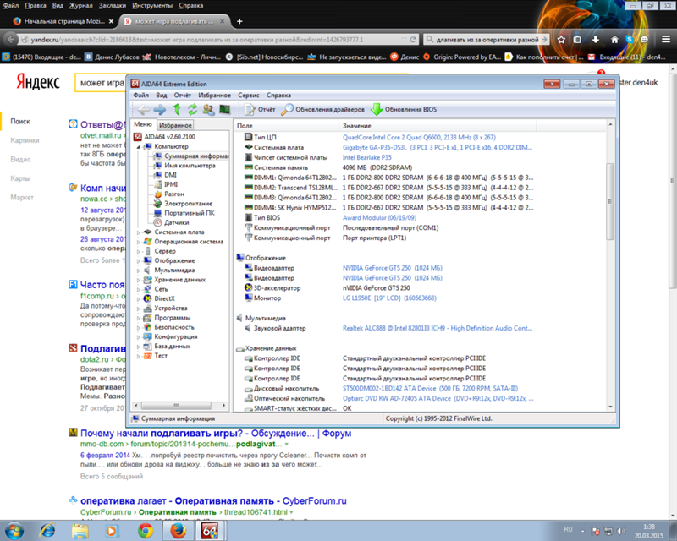Click the NVIDIA GeForce GTS 250 3D-акселератор value
This screenshot has width=677, height=541.
tap(377, 287)
